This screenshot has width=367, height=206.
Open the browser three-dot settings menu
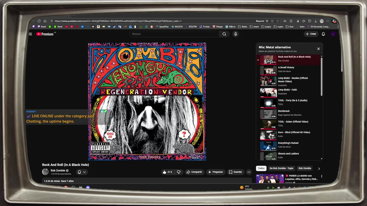328,21
